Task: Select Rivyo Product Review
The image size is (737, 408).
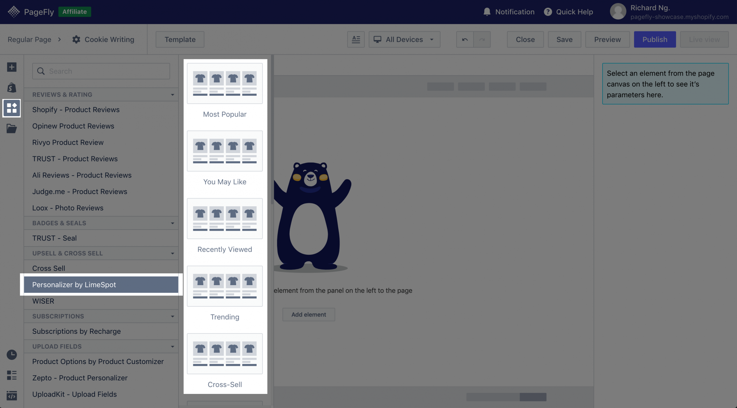Action: point(101,142)
